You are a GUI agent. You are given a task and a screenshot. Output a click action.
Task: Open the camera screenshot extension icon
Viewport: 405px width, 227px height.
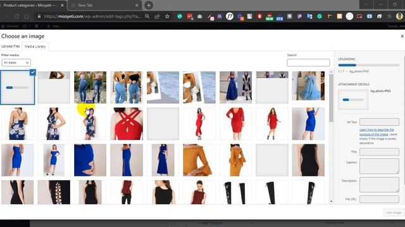(200, 16)
